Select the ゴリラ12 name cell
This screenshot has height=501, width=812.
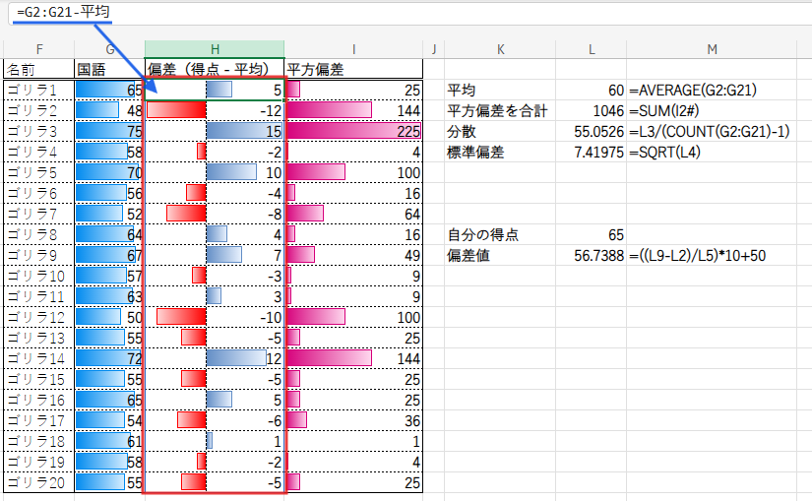pyautogui.click(x=39, y=318)
